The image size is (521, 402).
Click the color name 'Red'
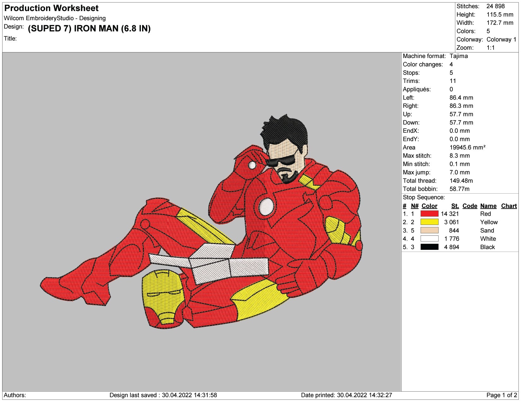485,214
